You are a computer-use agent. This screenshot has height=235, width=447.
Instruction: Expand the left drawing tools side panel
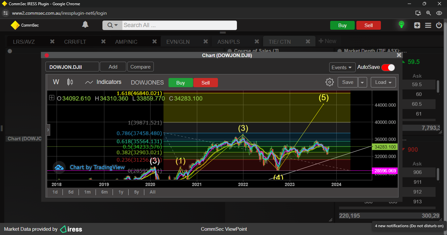point(48,130)
